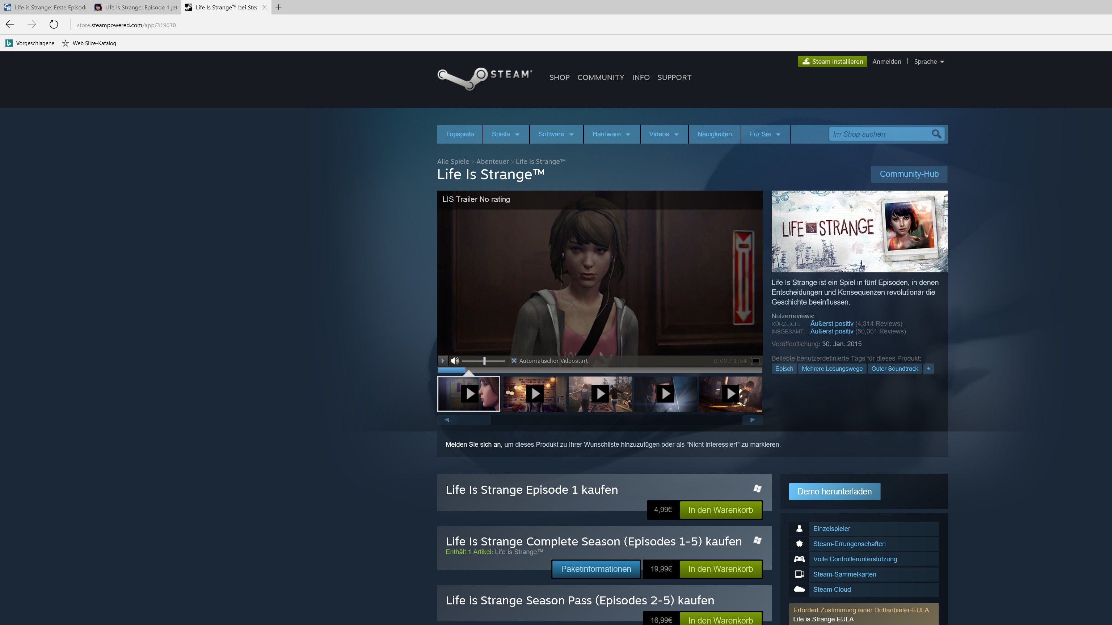1112x625 pixels.
Task: Mute the trailer using the speaker icon
Action: (455, 361)
